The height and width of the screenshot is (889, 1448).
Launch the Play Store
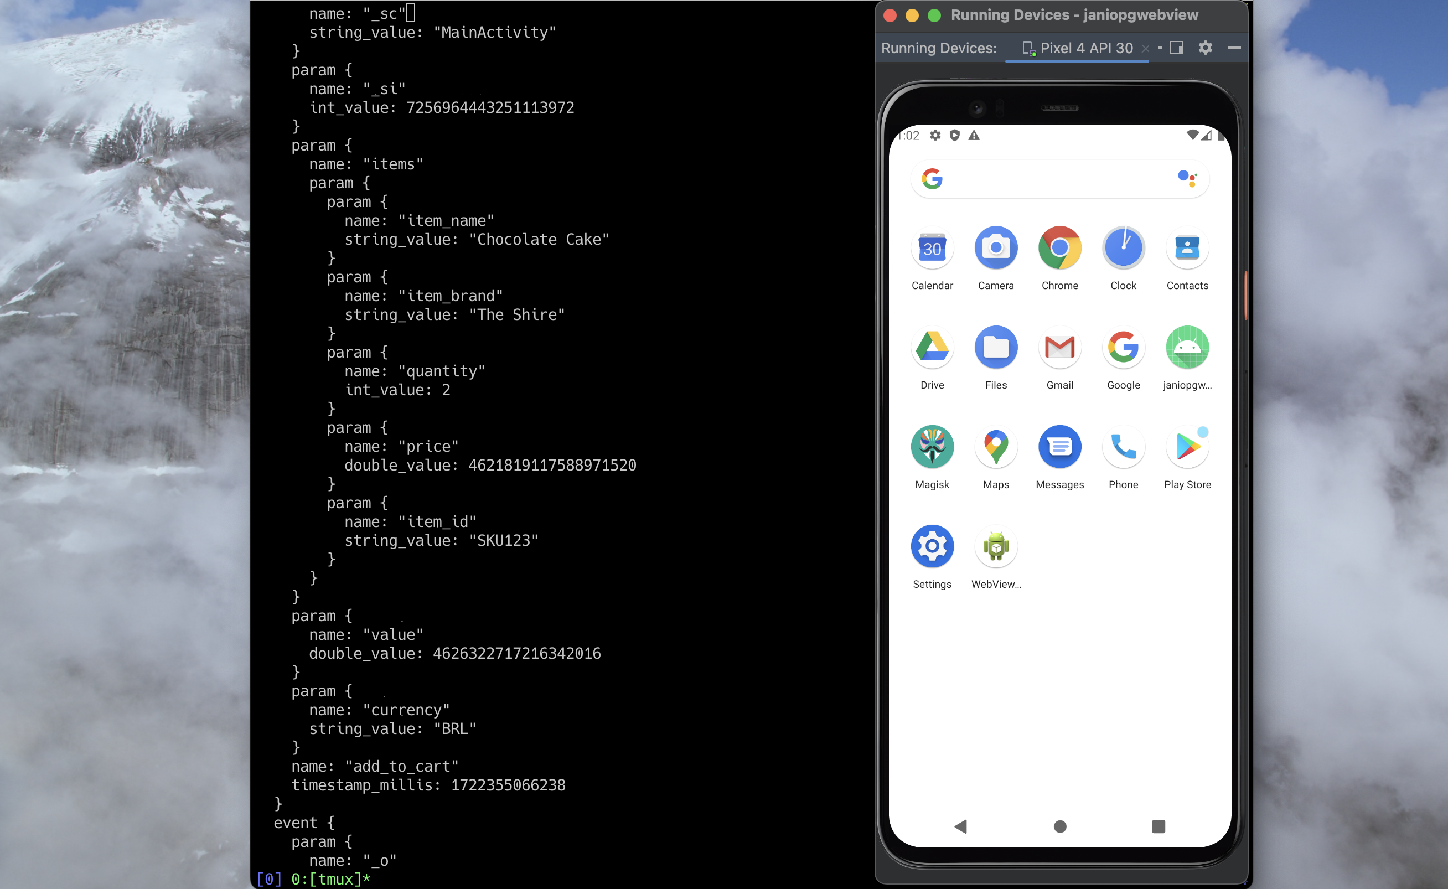(x=1187, y=447)
